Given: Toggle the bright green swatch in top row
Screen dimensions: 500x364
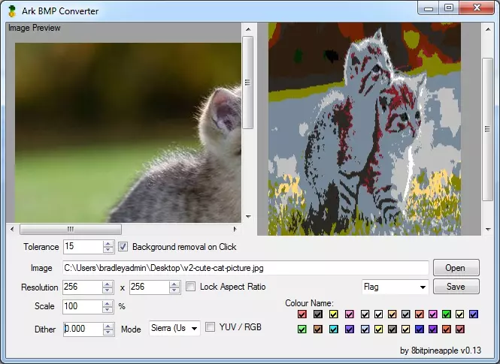Looking at the screenshot, I should click(x=447, y=314).
